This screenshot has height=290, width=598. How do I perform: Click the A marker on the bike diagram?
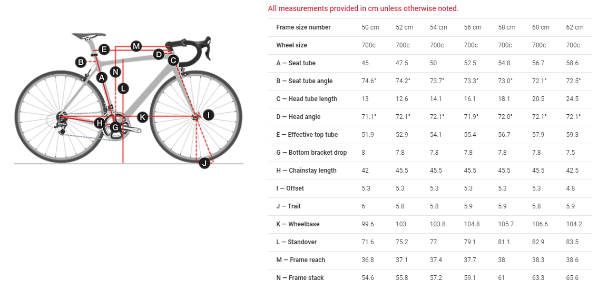pyautogui.click(x=102, y=78)
